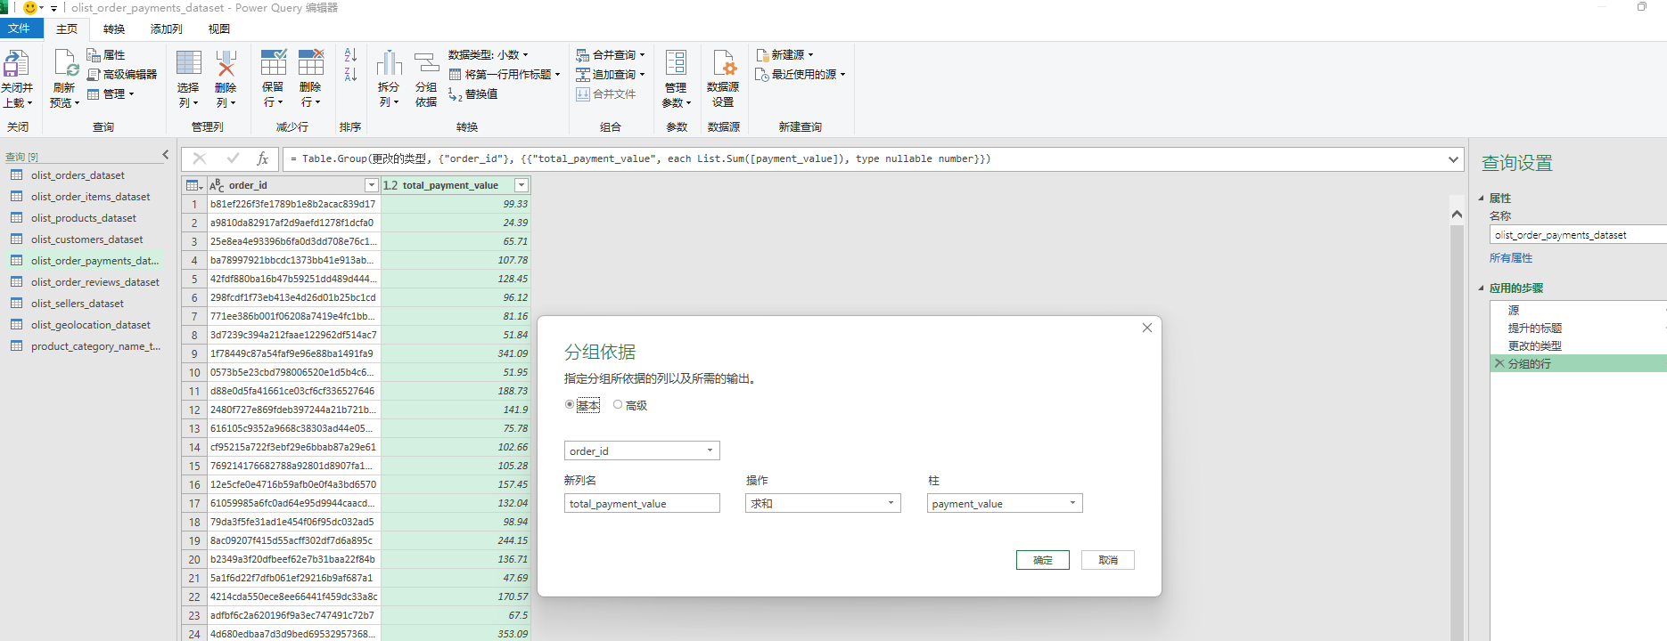Open order_id column filter dropdown
Viewport: 1667px width, 641px height.
(372, 185)
